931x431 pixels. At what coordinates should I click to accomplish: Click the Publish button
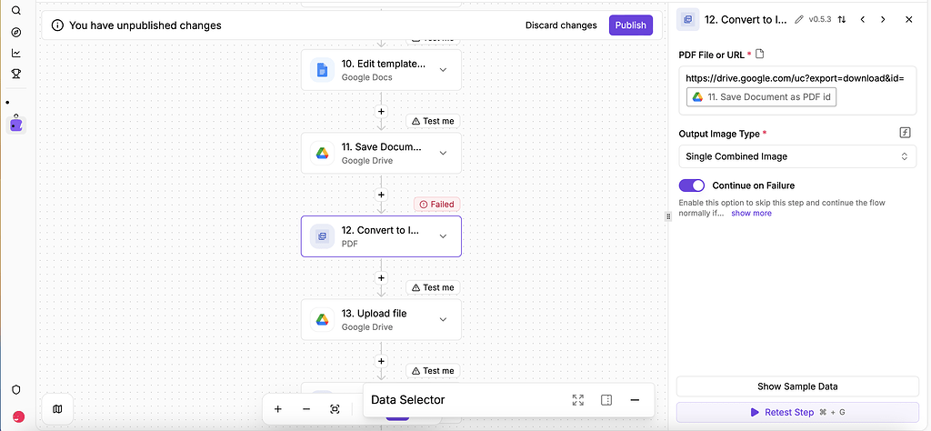pos(631,25)
